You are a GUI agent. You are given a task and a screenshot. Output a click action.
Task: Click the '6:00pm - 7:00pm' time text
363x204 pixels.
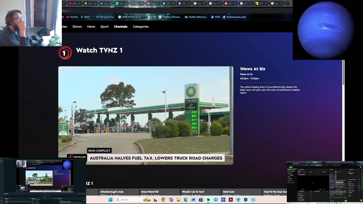click(x=249, y=78)
